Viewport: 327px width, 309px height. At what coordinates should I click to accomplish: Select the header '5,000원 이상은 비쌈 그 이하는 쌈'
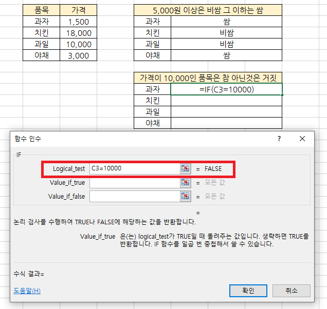[208, 10]
